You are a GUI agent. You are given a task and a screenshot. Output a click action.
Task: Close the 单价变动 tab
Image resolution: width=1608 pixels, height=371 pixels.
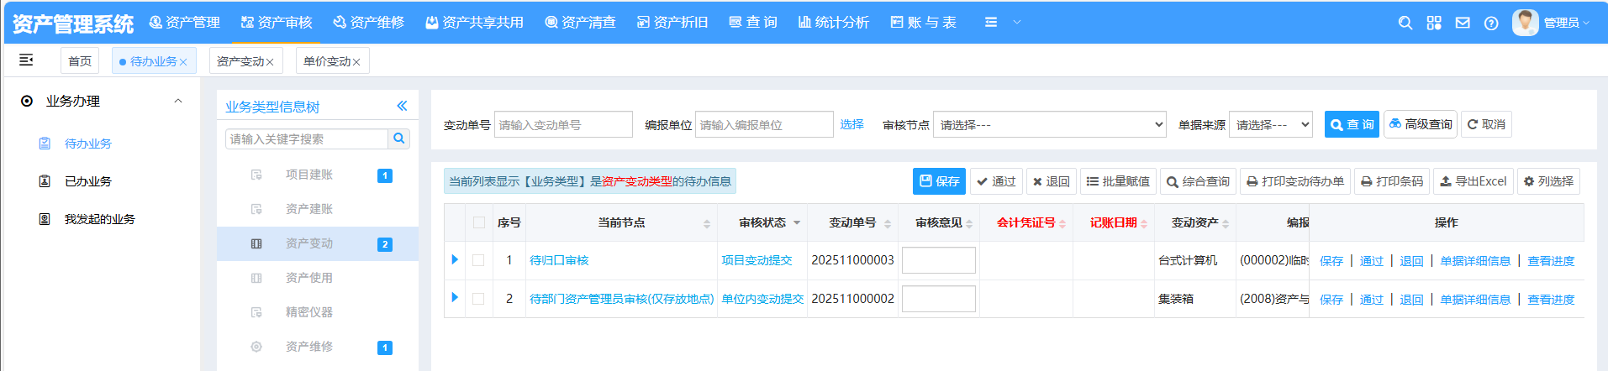coord(356,62)
